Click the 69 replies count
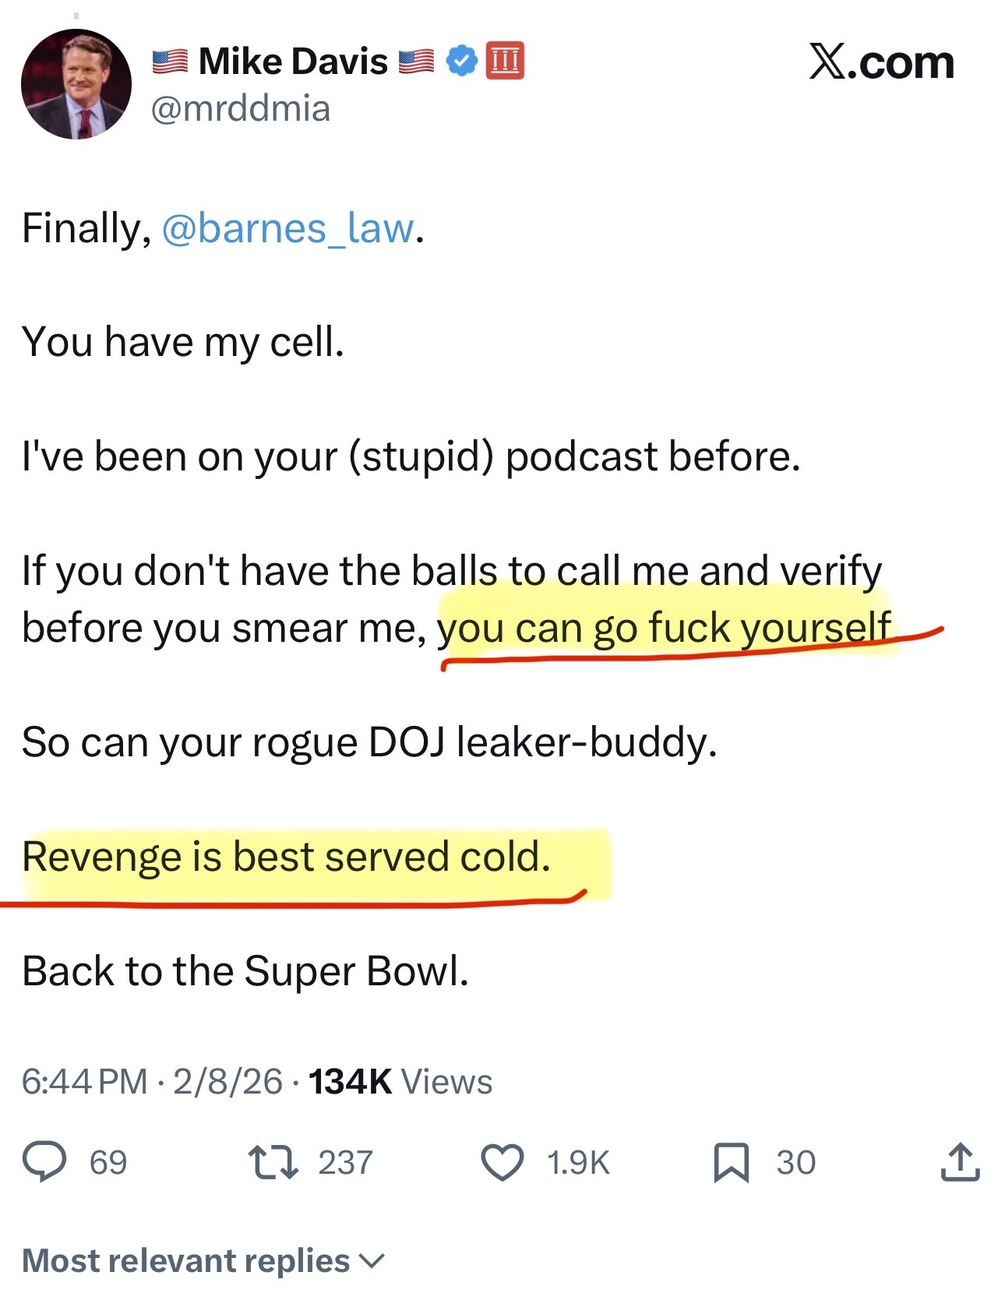The width and height of the screenshot is (1005, 1314). pos(108,1162)
